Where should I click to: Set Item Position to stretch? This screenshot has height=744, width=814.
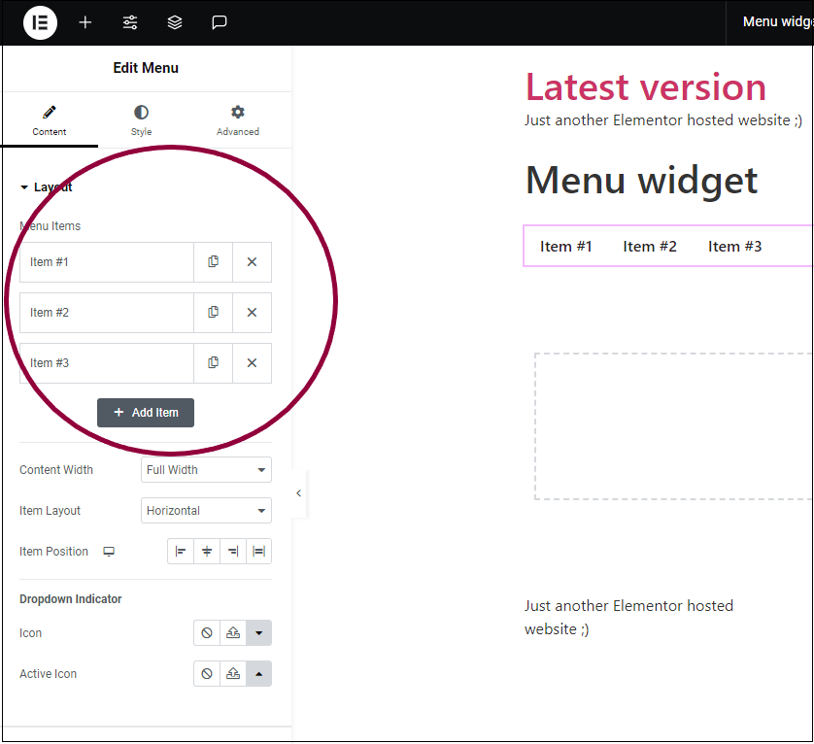[258, 552]
